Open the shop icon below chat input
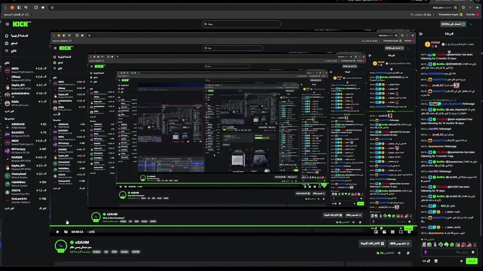The height and width of the screenshot is (271, 483). 436,261
